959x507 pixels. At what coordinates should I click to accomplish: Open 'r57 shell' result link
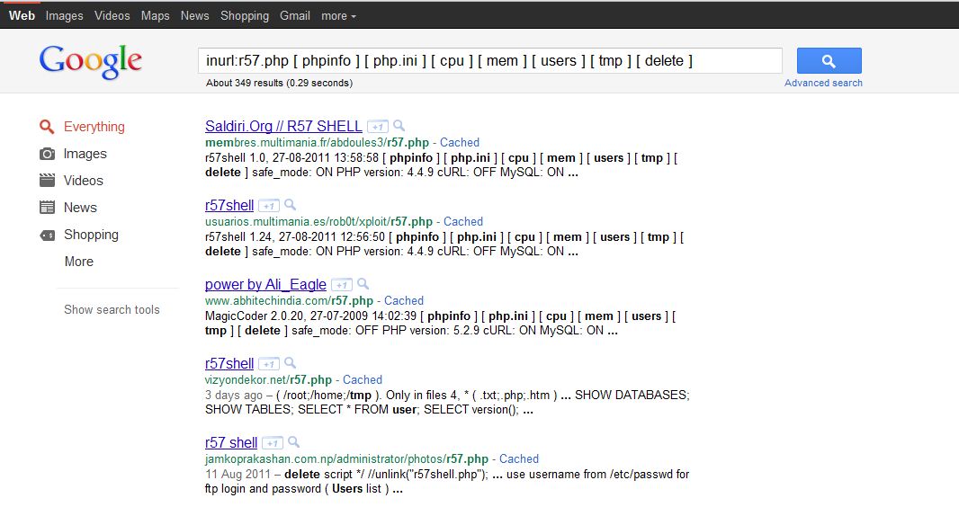pyautogui.click(x=231, y=443)
